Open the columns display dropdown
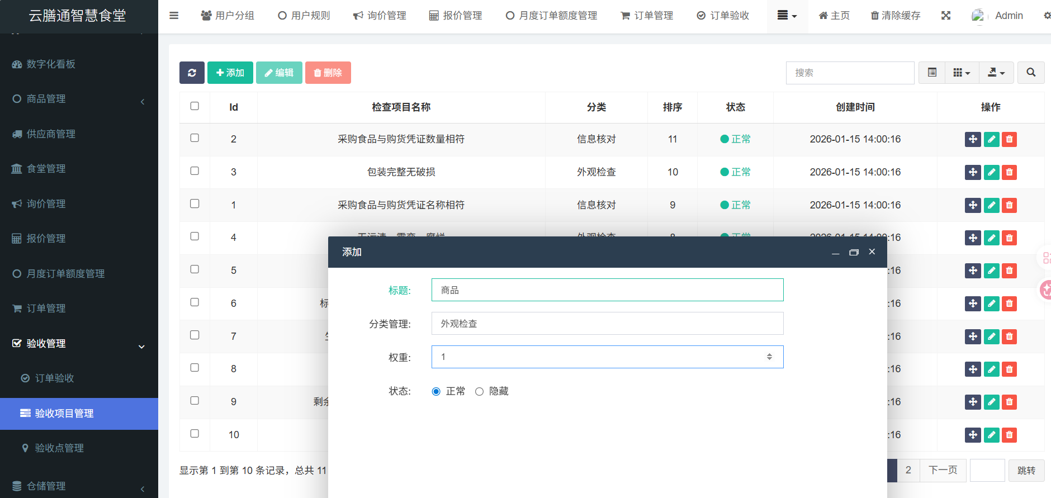 point(962,73)
